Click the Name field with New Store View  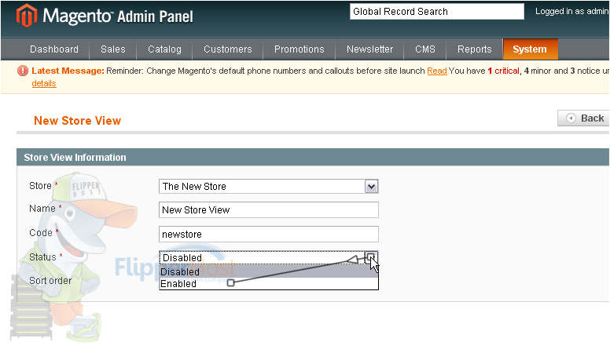point(268,210)
